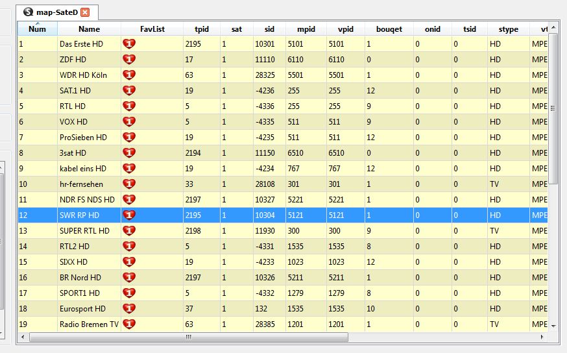Click tpid value 2198 in SUPER RTL row
Viewport: 567px width, 353px height.
tap(193, 230)
